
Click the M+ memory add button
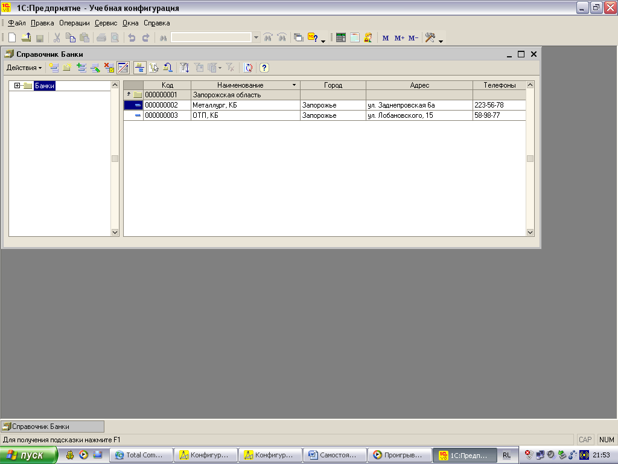pos(400,38)
